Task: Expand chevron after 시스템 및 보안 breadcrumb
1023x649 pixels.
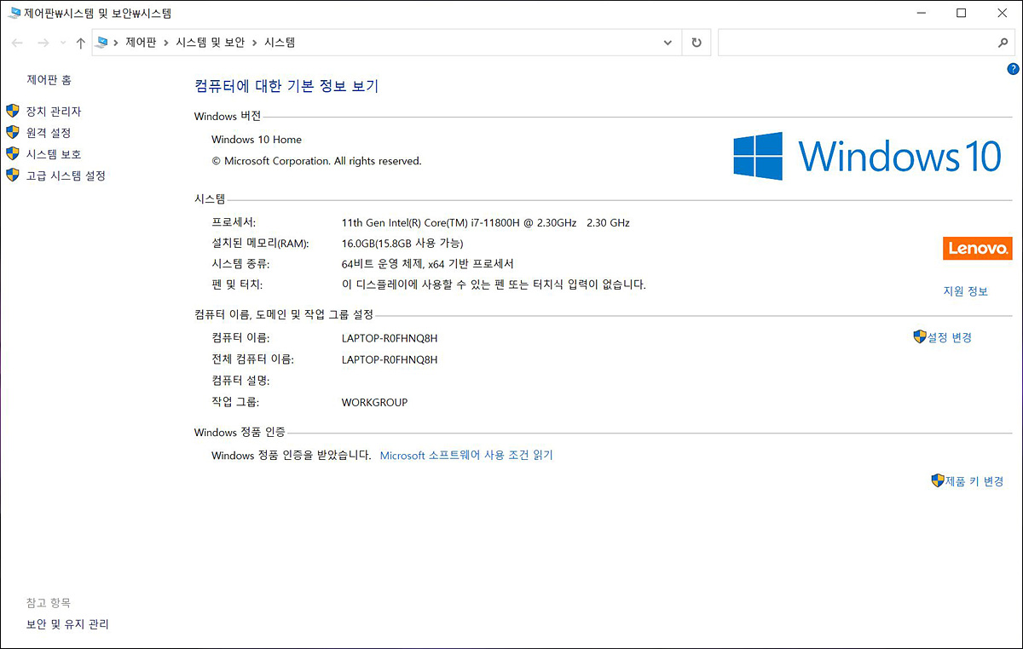Action: [254, 43]
